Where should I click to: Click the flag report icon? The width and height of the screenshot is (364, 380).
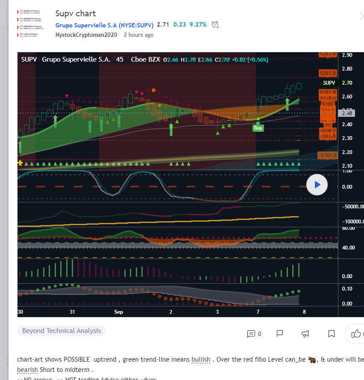(280, 334)
